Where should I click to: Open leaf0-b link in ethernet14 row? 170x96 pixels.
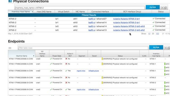91,26
